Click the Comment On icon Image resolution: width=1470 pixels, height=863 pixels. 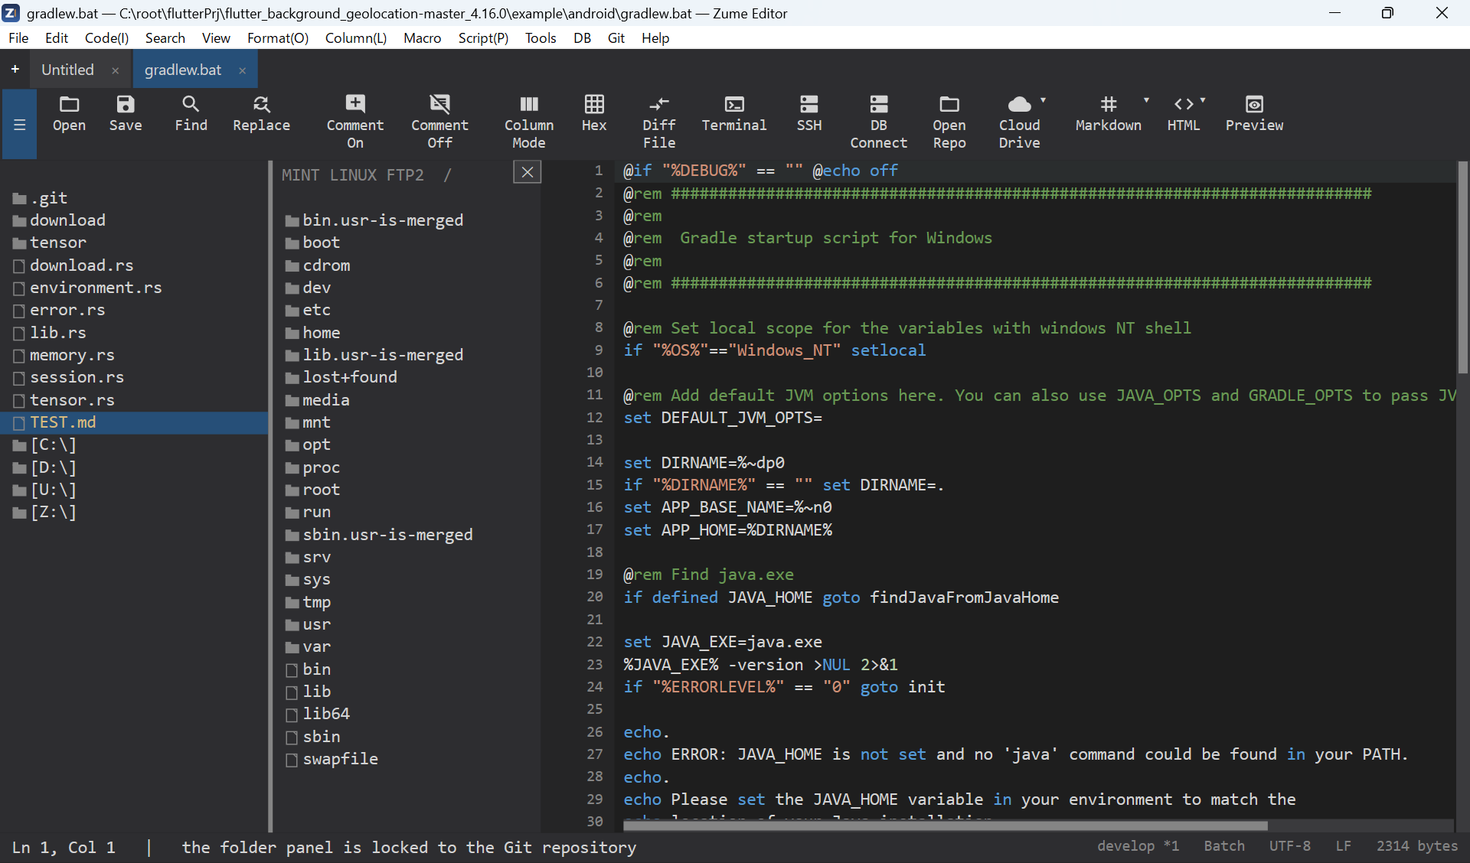coord(355,122)
